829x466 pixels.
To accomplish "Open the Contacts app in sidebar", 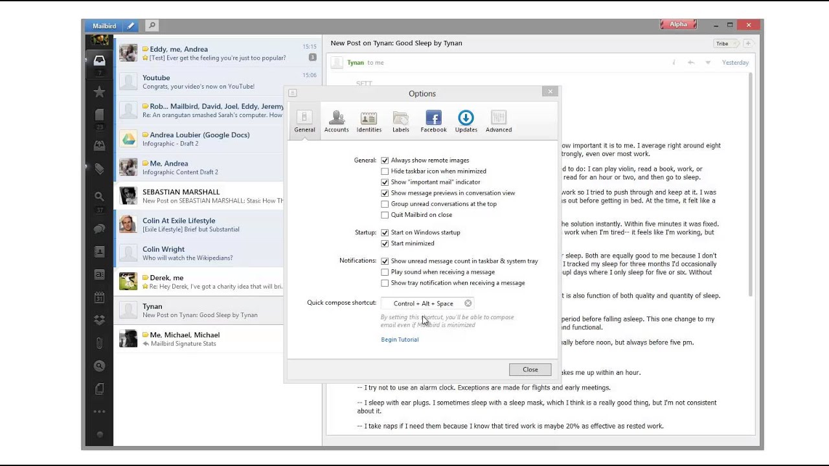I will point(99,251).
